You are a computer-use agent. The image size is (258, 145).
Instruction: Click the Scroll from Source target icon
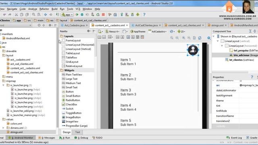point(39,25)
